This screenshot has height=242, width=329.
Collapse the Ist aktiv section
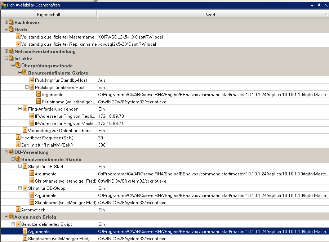(6, 58)
